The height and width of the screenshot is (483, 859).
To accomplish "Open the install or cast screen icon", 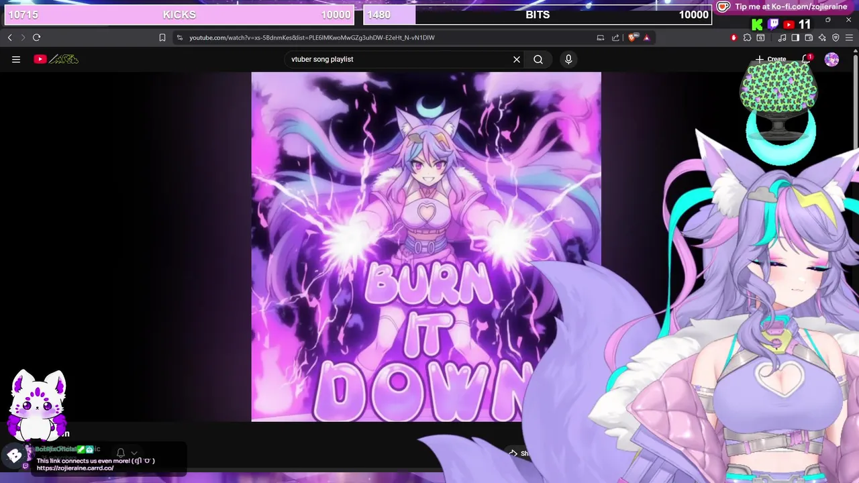I will [x=601, y=38].
